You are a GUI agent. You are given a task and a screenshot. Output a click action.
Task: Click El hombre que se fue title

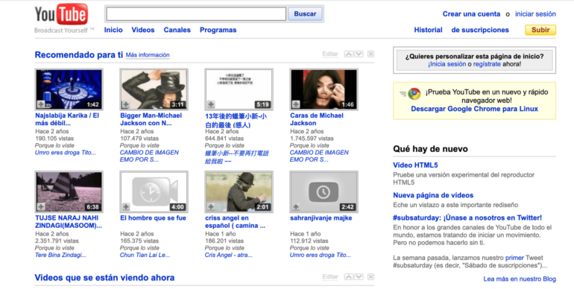coord(153,218)
